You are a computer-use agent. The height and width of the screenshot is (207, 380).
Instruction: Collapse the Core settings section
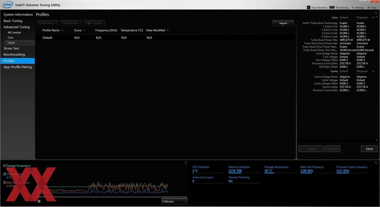tap(373, 18)
